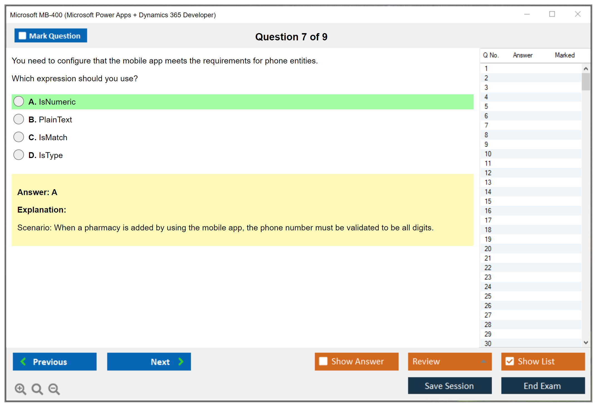The width and height of the screenshot is (599, 409).
Task: Click the zoom in magnifier icon
Action: click(x=20, y=389)
